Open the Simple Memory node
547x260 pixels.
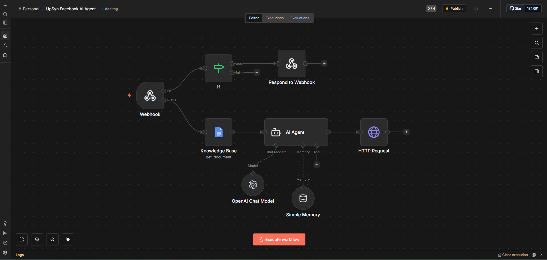point(303,198)
